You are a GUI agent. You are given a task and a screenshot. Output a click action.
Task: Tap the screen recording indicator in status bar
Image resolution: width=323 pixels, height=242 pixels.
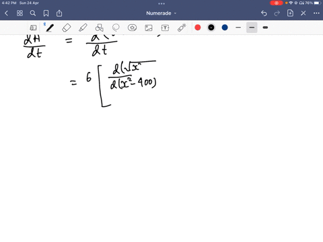[277, 3]
